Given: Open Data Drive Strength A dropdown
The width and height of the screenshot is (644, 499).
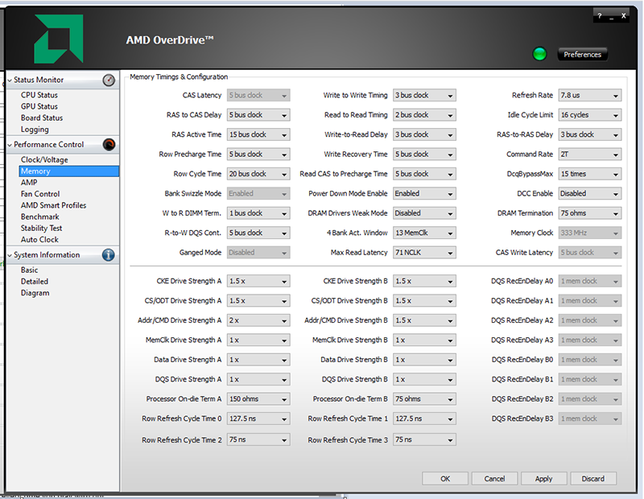Looking at the screenshot, I should [x=258, y=360].
